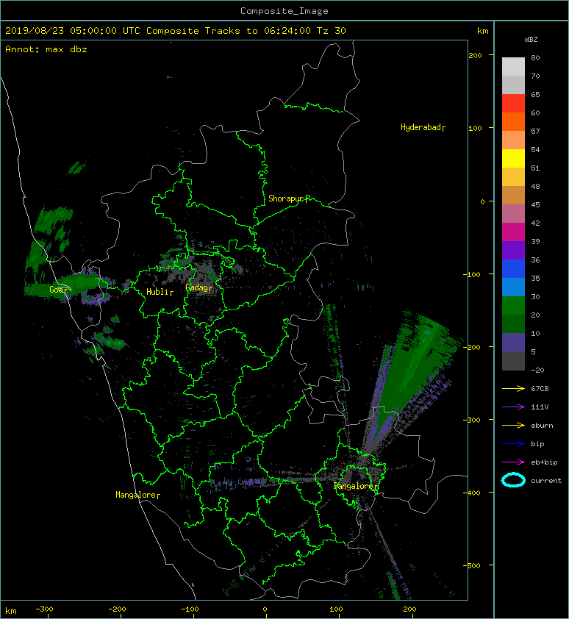Screen dimensions: 569x619
Task: Click the blue bip arrow legend icon
Action: (x=513, y=444)
